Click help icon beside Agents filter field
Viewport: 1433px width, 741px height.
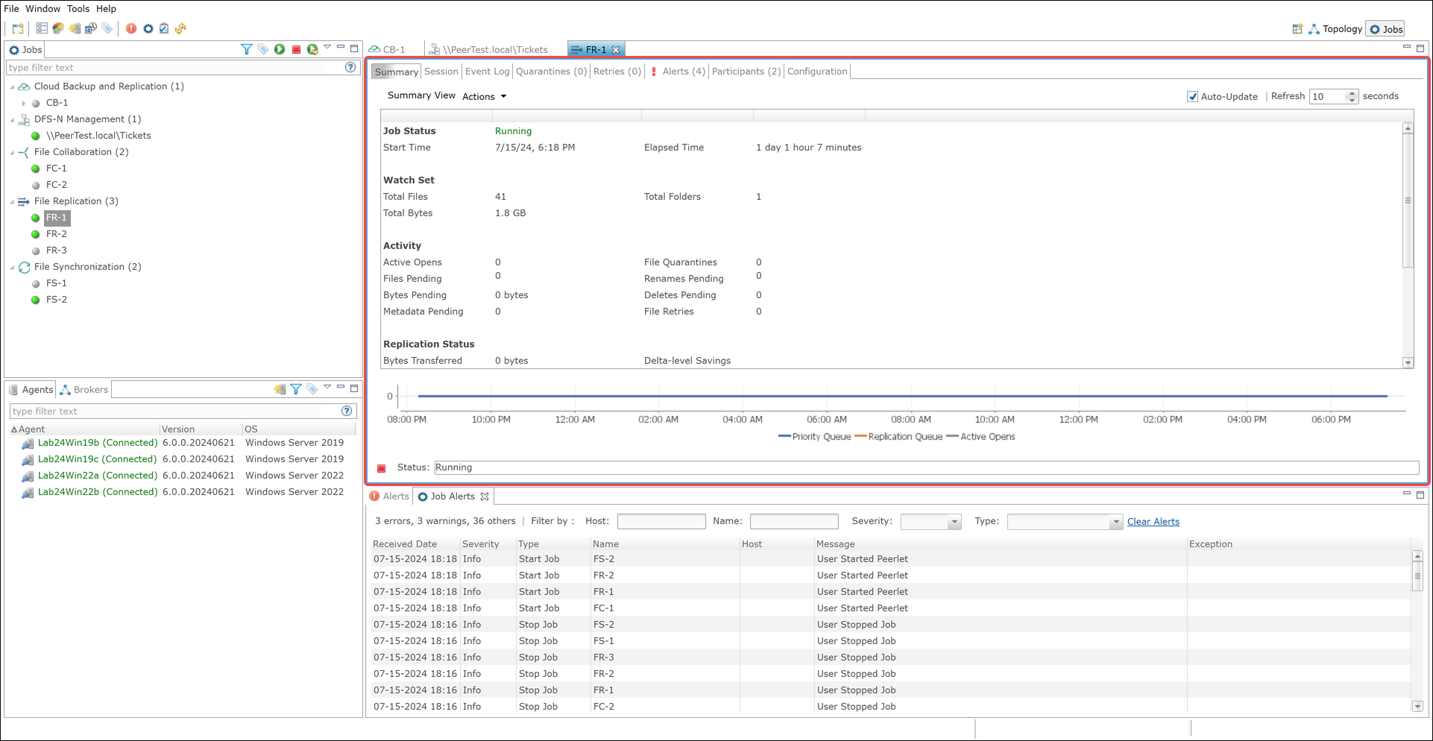(347, 411)
